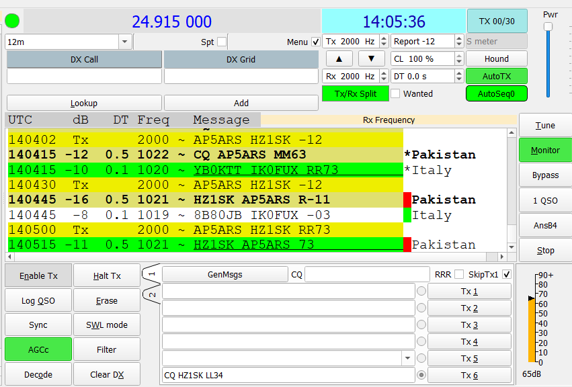Click the Filter button

click(107, 349)
